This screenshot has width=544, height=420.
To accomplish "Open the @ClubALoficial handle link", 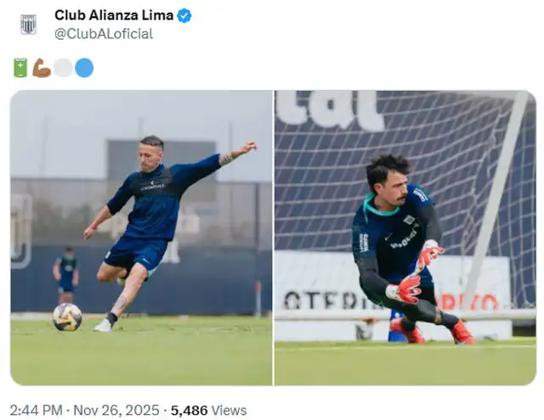I will point(104,34).
